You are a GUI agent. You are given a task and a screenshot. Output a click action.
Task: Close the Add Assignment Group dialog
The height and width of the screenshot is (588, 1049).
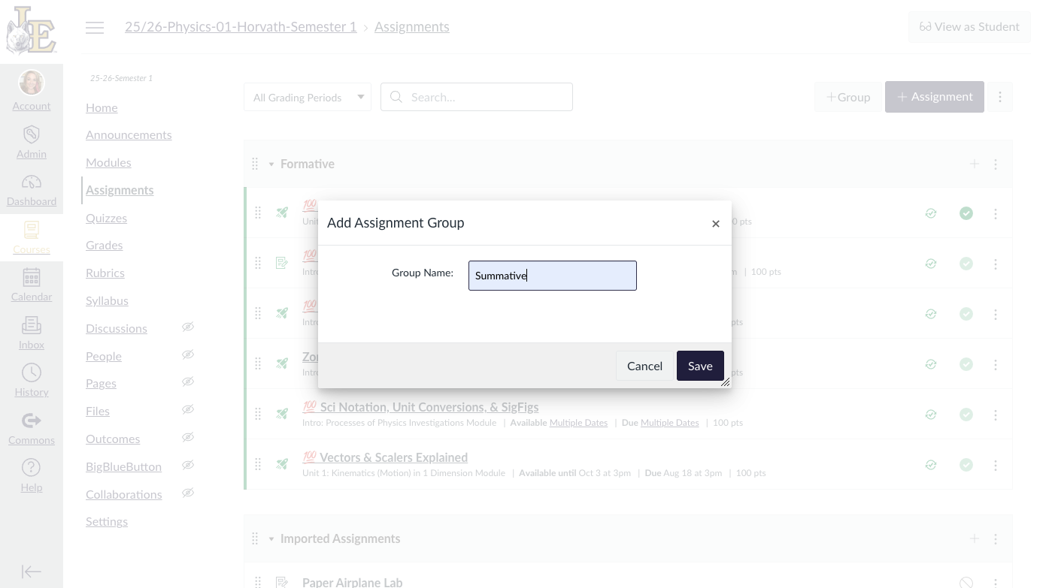pos(716,224)
